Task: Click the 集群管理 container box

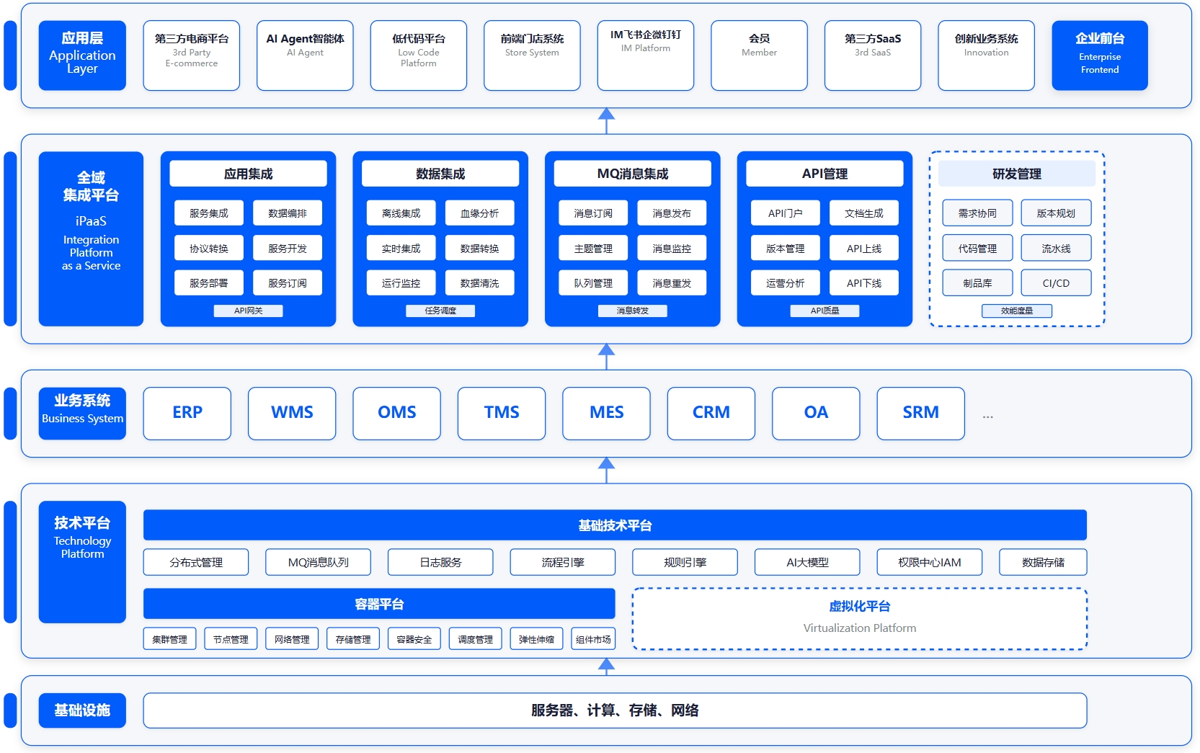Action: (169, 639)
